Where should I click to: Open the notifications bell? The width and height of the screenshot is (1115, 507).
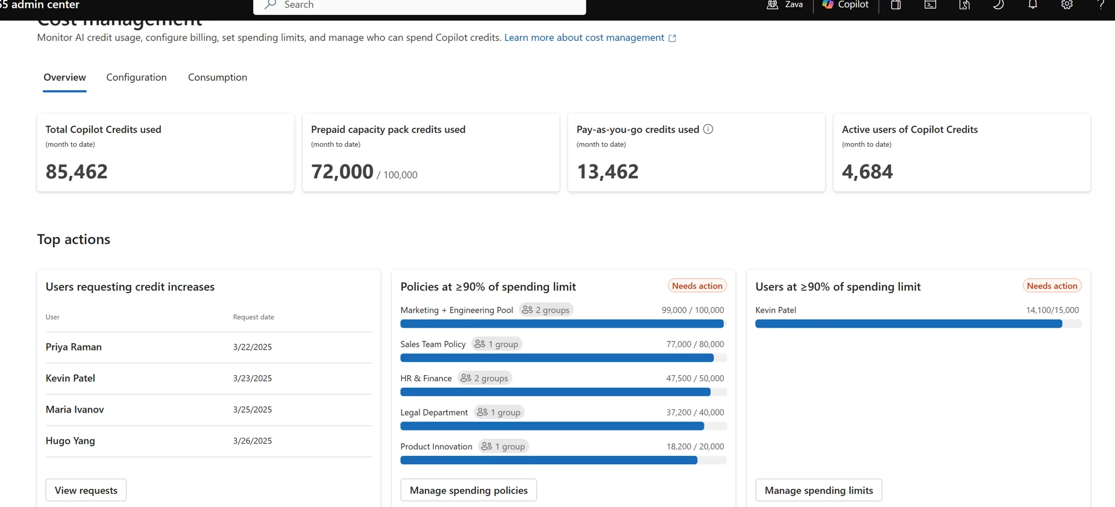tap(1032, 5)
